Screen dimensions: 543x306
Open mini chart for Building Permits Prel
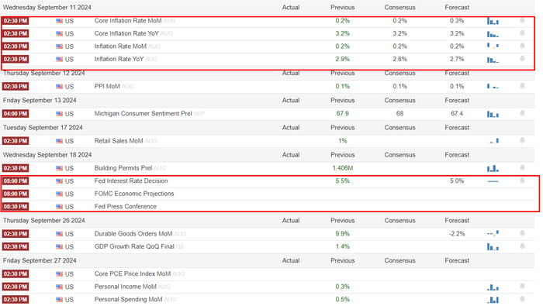[493, 168]
